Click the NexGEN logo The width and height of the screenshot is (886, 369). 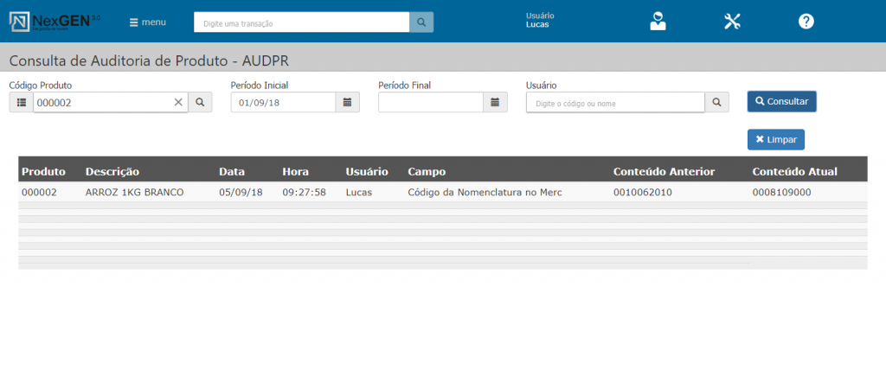pyautogui.click(x=54, y=21)
